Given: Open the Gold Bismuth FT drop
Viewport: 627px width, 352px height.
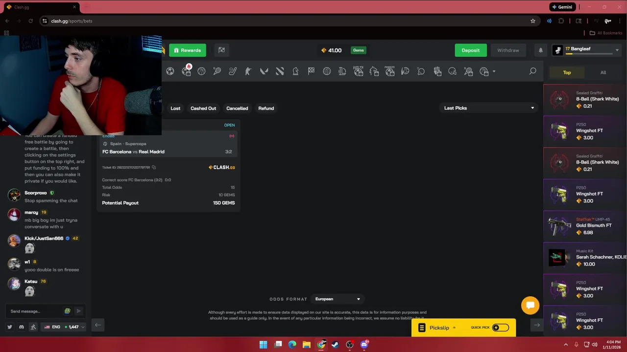Looking at the screenshot, I should 585,225.
